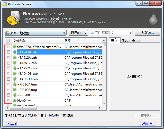Click the 检查更新... link
The width and height of the screenshot is (164, 129).
pyautogui.click(x=148, y=124)
